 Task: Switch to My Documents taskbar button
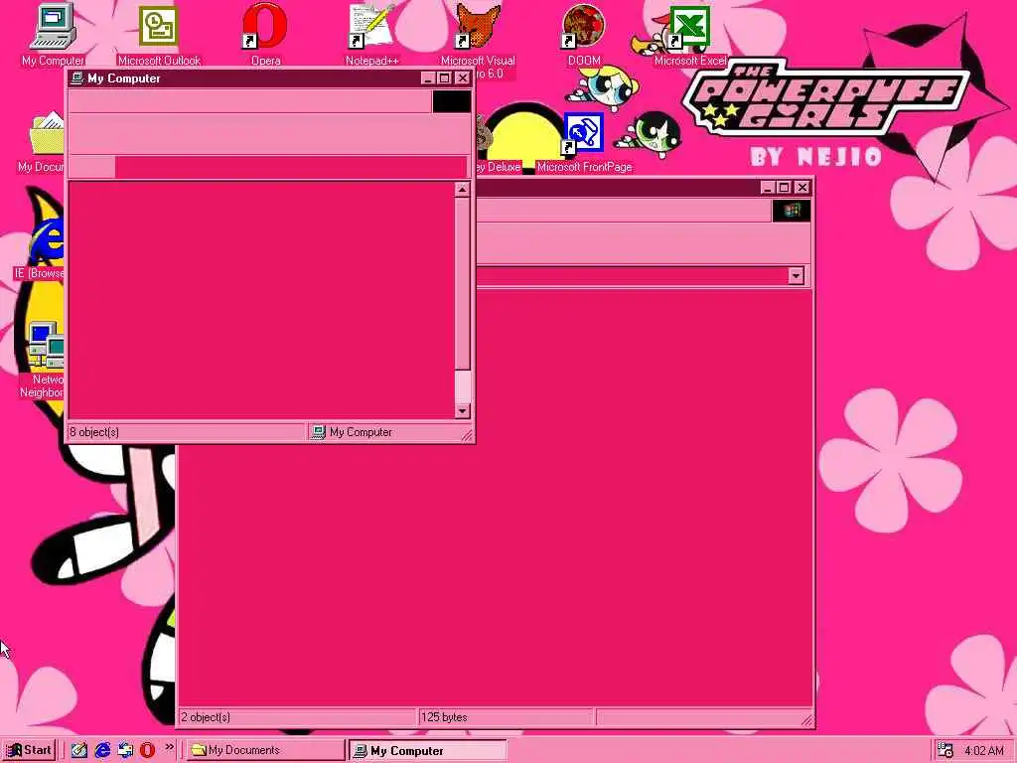pos(266,750)
